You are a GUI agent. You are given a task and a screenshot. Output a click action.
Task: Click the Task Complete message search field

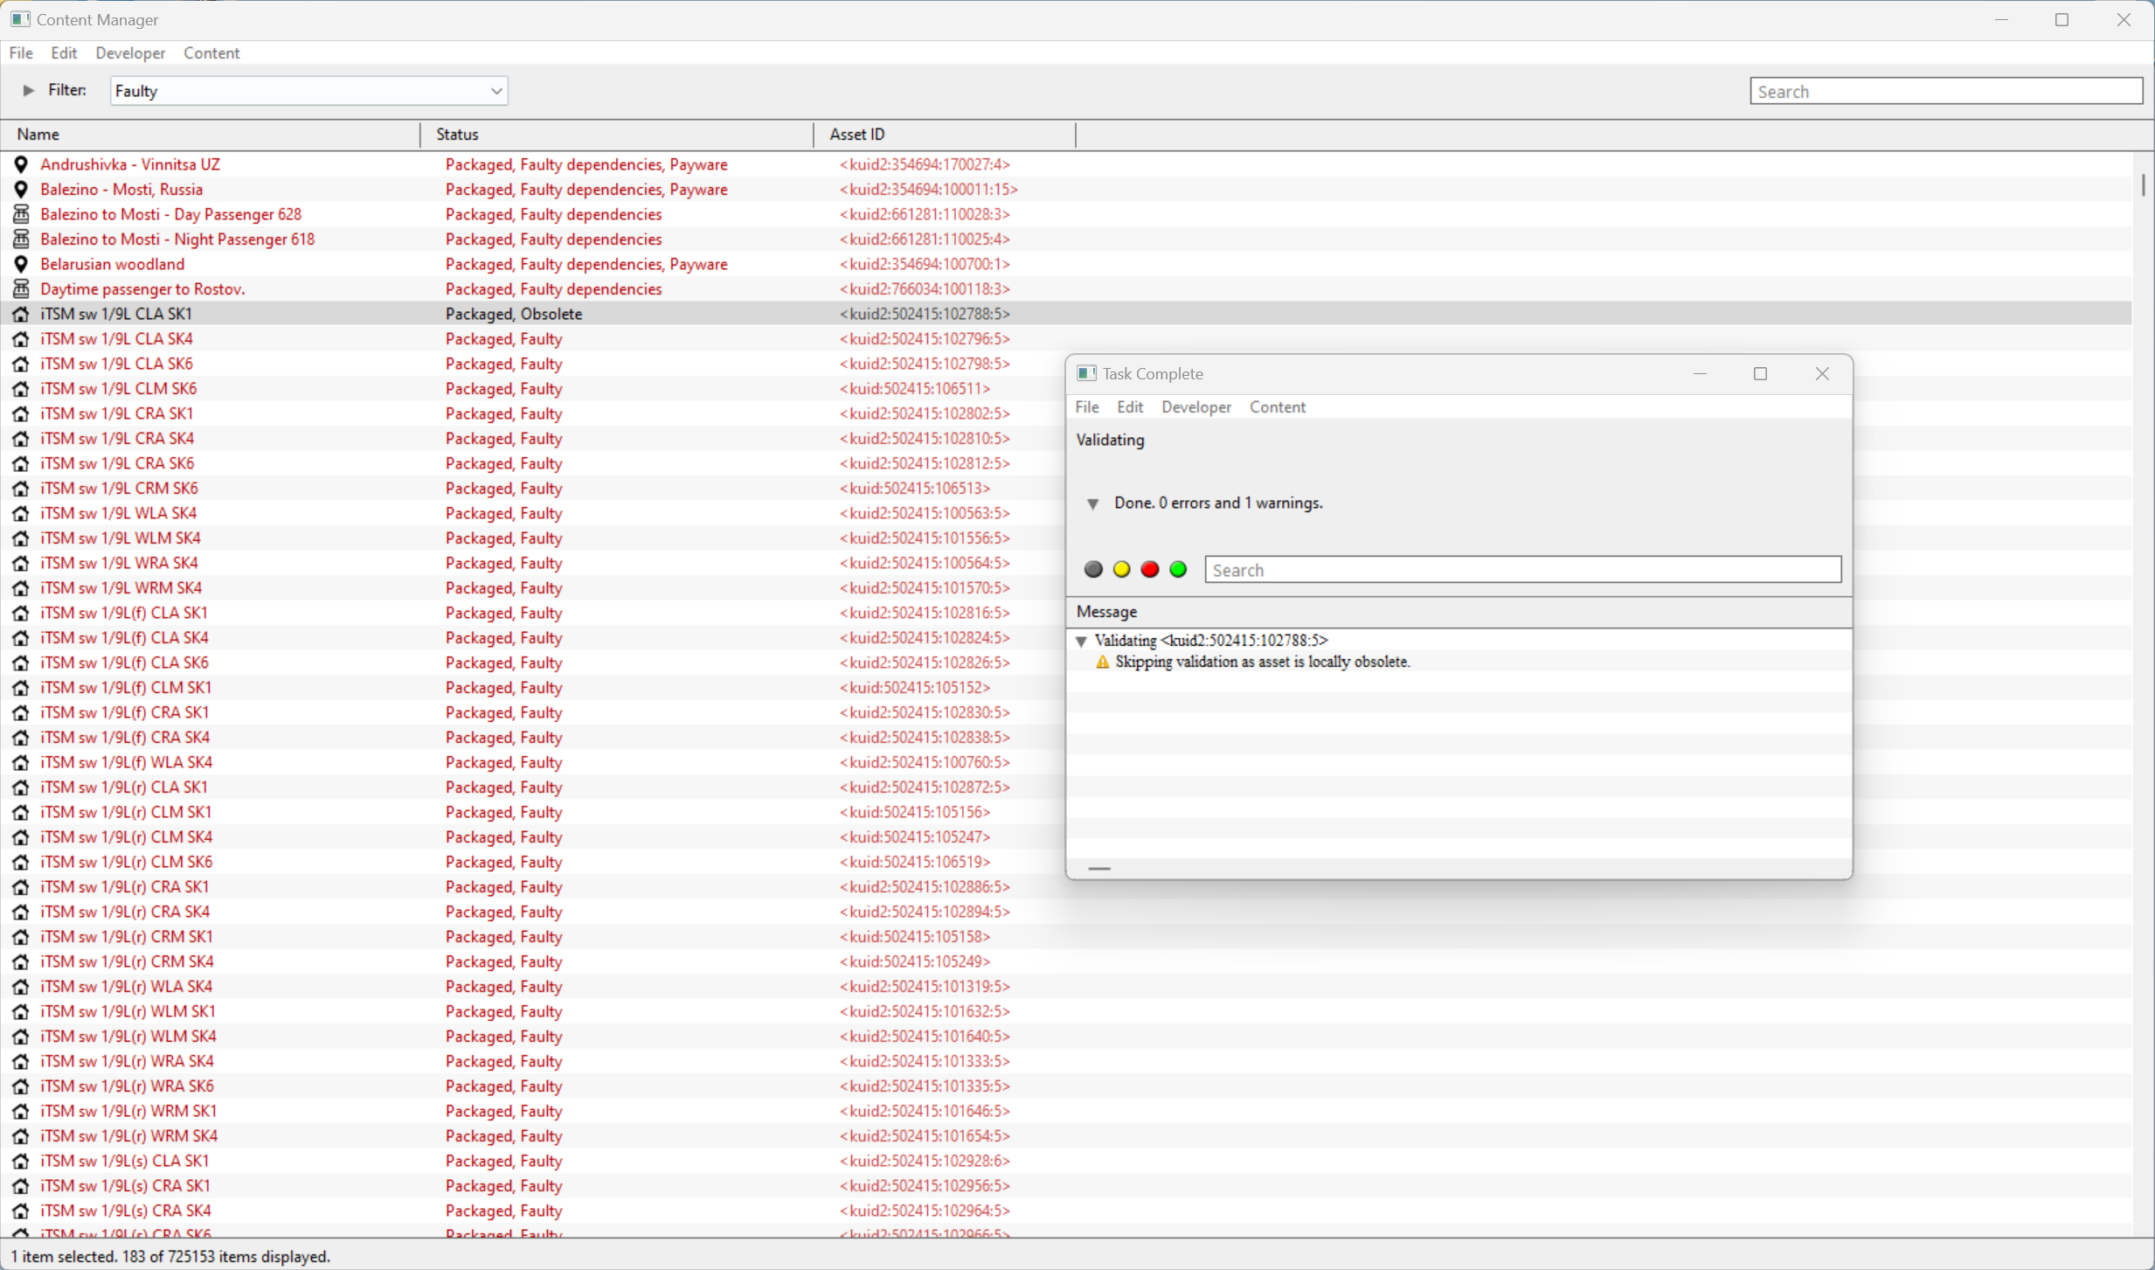(1521, 570)
